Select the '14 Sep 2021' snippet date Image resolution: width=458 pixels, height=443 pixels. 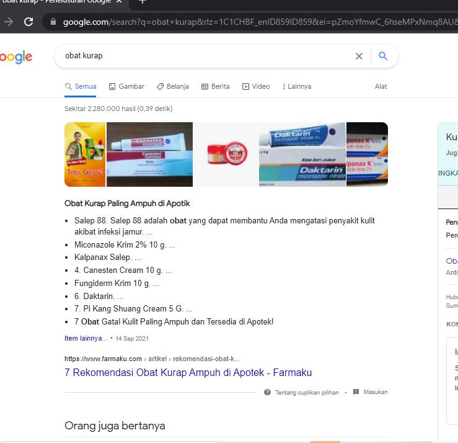point(132,339)
